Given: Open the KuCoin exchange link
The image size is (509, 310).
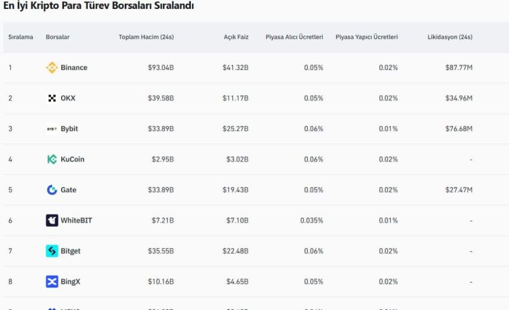Looking at the screenshot, I should click(73, 159).
